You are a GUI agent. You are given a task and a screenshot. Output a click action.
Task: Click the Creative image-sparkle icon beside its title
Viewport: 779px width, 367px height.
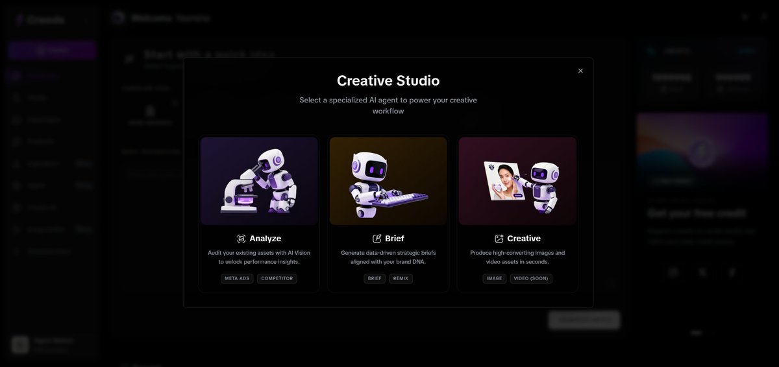pyautogui.click(x=499, y=239)
